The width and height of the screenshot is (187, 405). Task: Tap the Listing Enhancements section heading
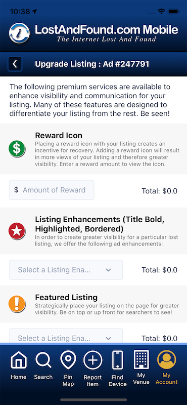tap(100, 224)
